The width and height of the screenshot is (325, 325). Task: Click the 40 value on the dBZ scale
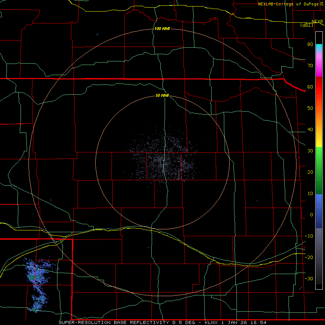[310, 130]
